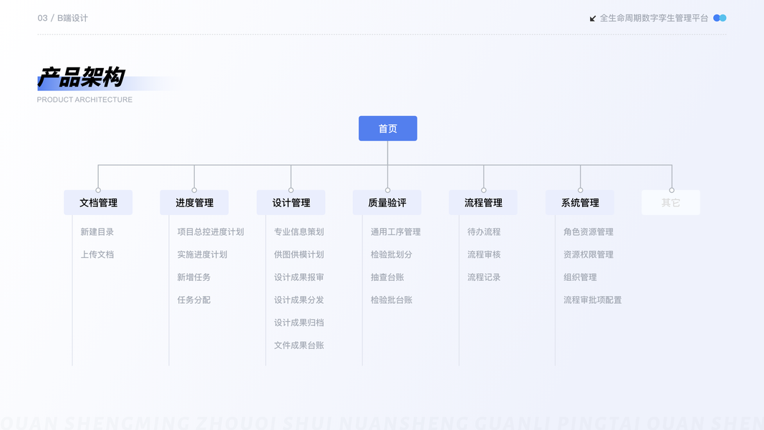764x430 pixels.
Task: Click the 流程审核 item
Action: pyautogui.click(x=484, y=254)
